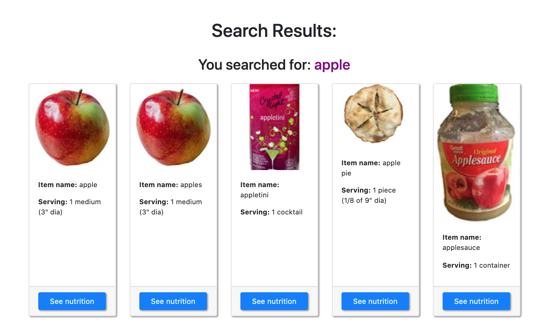Image resolution: width=558 pixels, height=323 pixels.
Task: Click the 1 container serving text for applesauce
Action: (x=476, y=265)
